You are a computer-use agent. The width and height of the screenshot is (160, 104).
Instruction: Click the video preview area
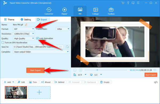click(x=115, y=42)
